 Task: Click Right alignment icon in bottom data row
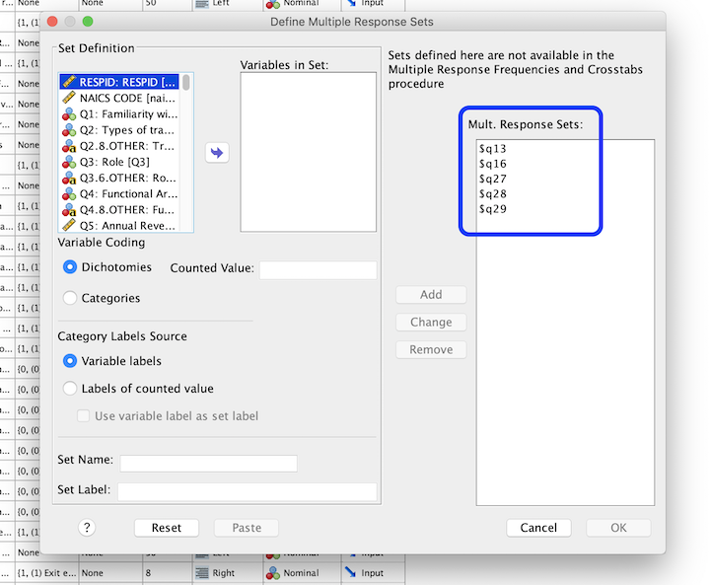pyautogui.click(x=202, y=573)
